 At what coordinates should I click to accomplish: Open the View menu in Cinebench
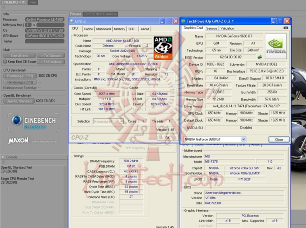[x=33, y=2]
